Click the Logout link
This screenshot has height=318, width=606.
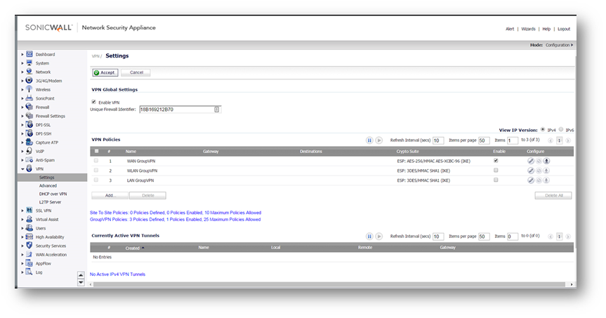click(564, 29)
